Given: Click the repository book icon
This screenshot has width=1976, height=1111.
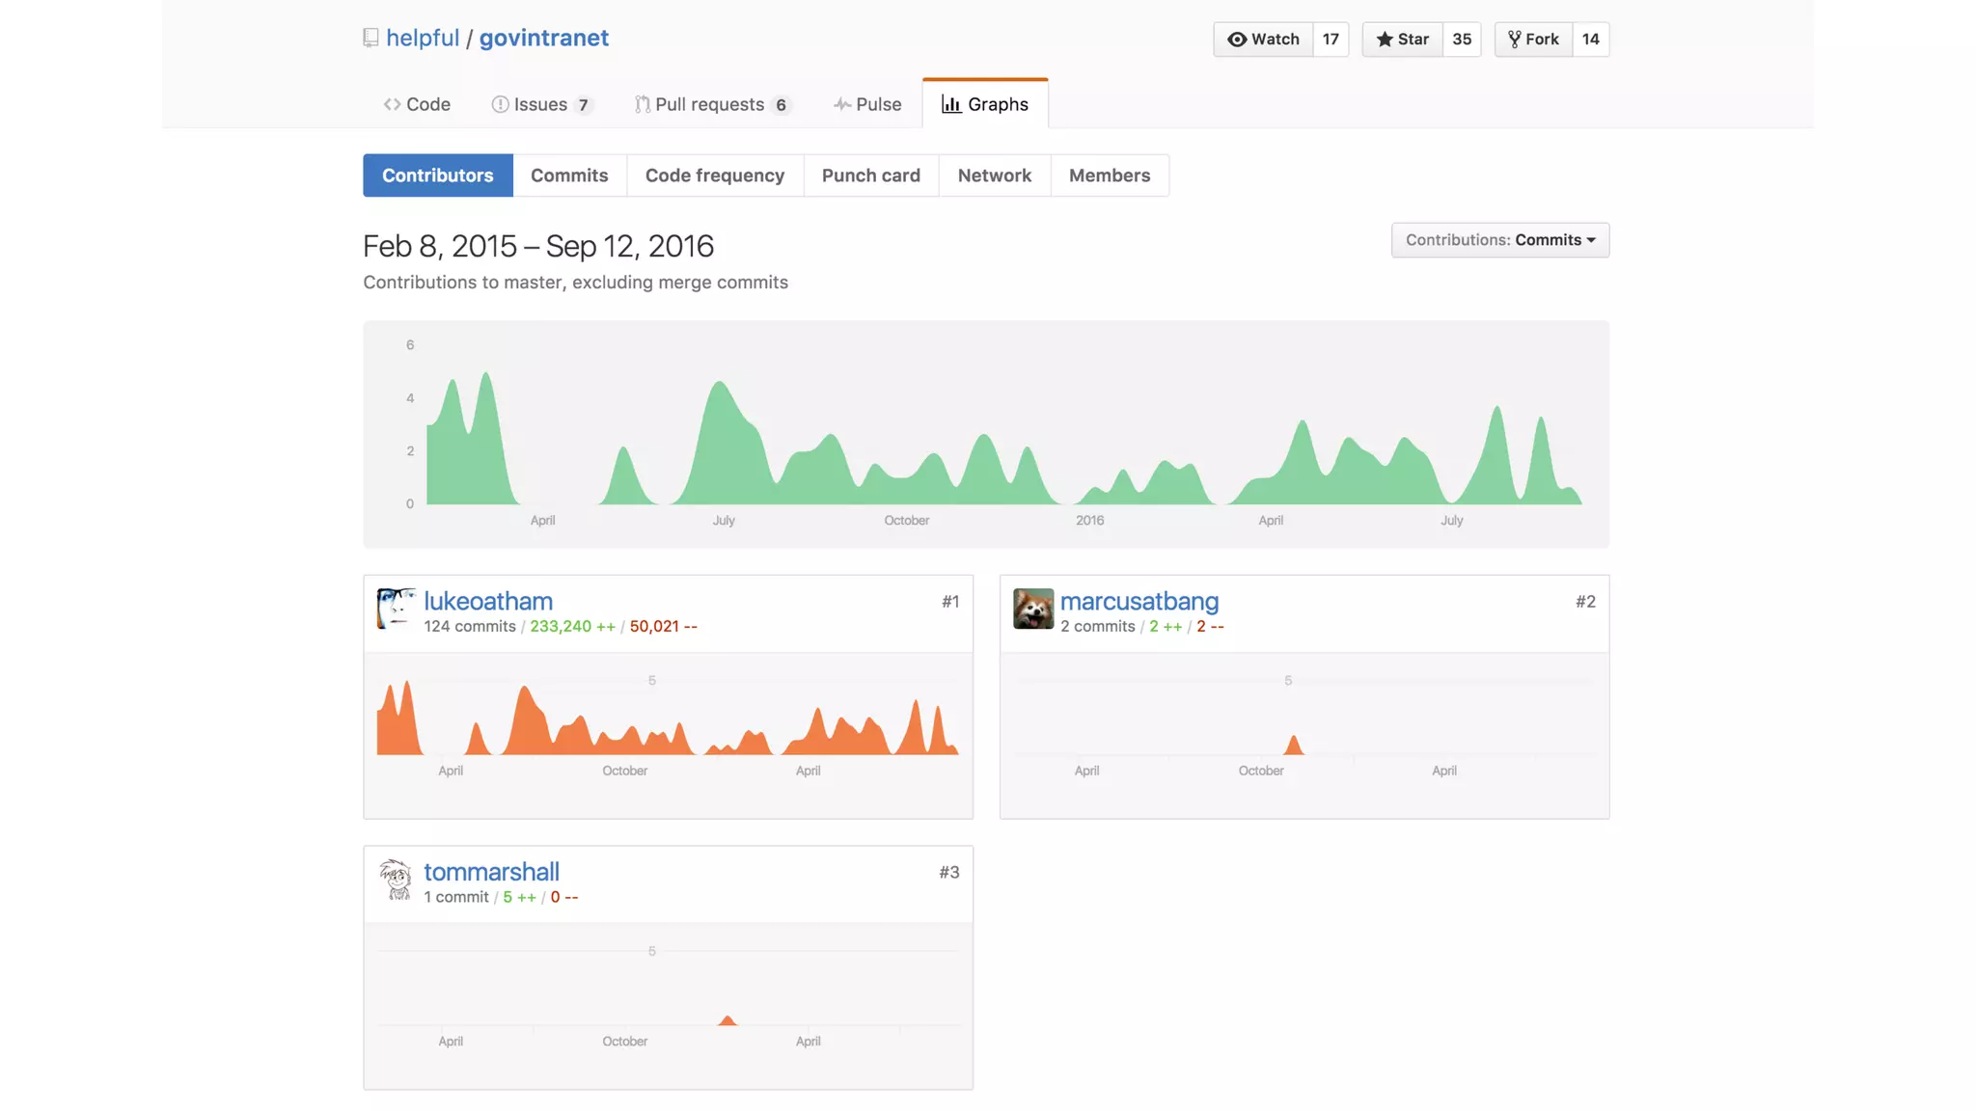Looking at the screenshot, I should tap(370, 38).
